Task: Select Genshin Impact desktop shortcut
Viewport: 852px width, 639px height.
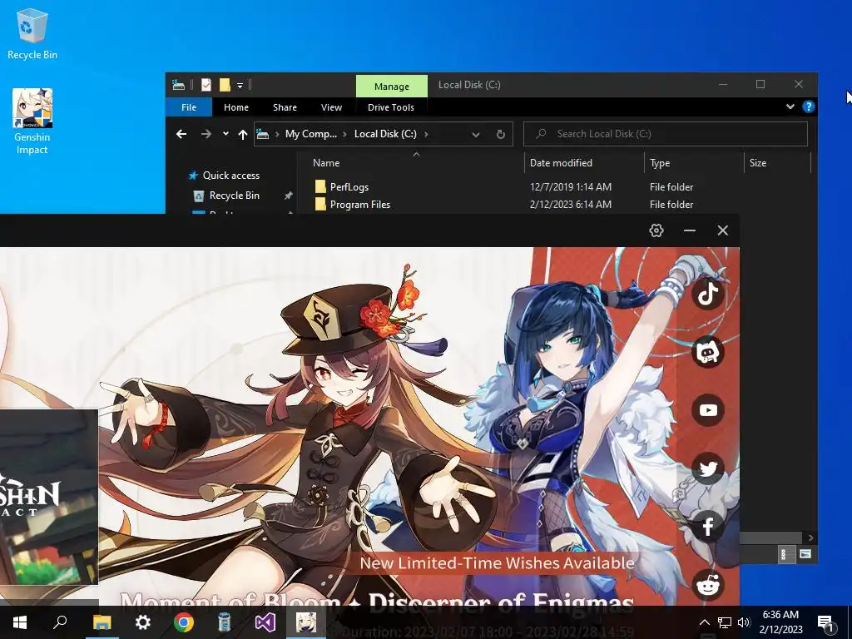Action: 32,121
